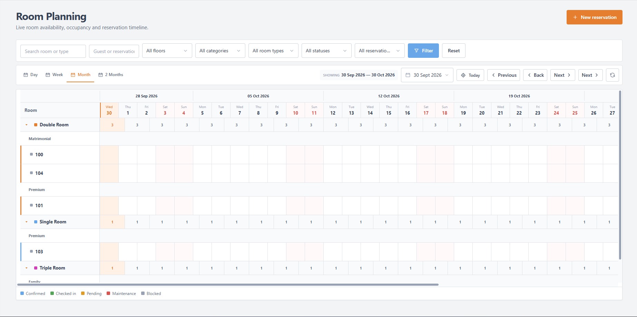
Task: Click the Reset button
Action: tap(454, 51)
